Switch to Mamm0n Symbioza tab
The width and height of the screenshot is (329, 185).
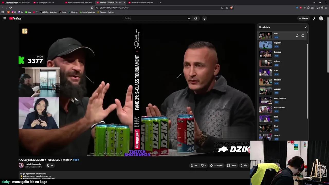[142, 3]
